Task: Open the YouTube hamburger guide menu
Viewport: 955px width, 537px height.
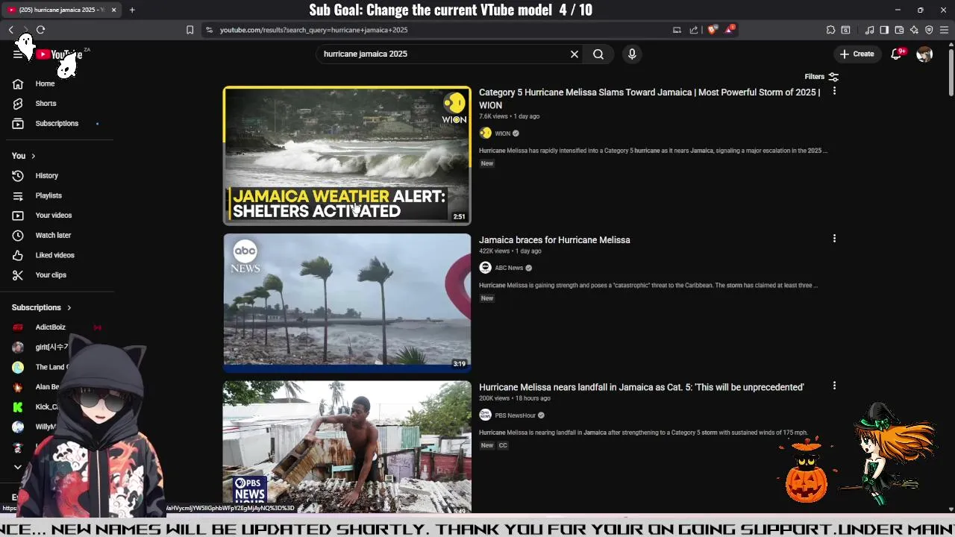Action: tap(17, 54)
